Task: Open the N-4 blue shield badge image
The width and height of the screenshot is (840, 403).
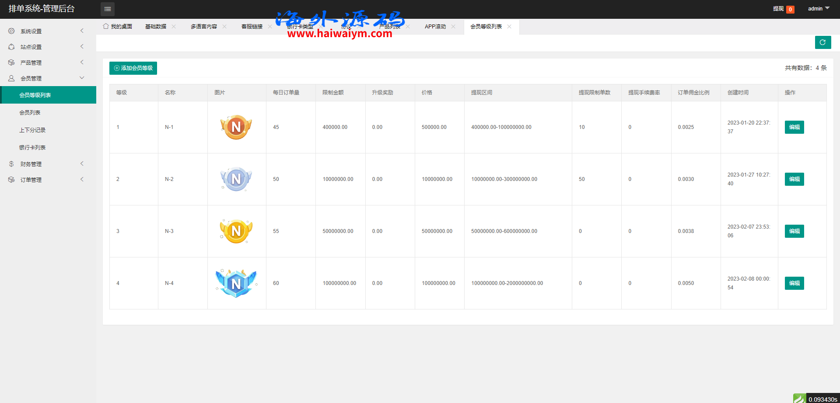Action: pos(236,283)
